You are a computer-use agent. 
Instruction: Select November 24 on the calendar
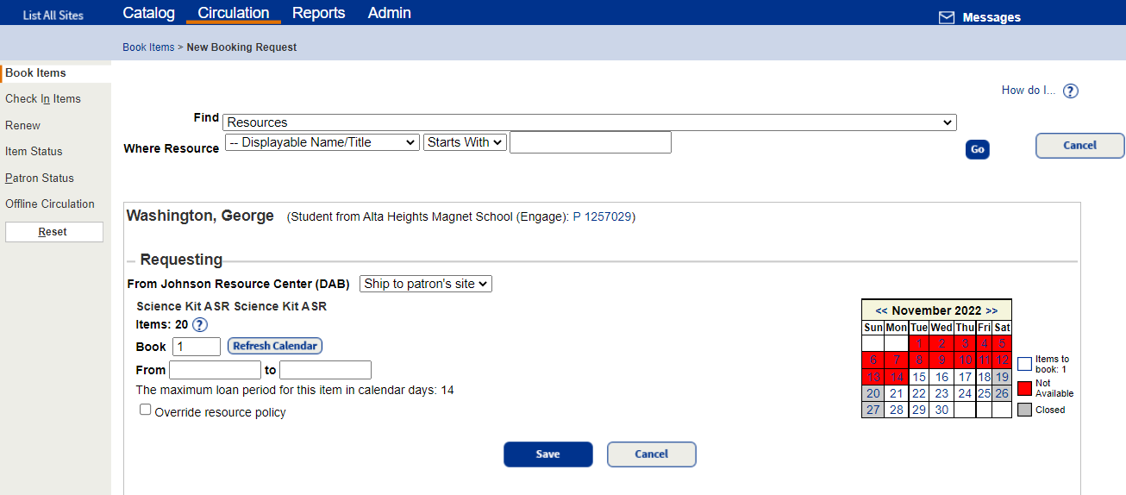pyautogui.click(x=965, y=393)
